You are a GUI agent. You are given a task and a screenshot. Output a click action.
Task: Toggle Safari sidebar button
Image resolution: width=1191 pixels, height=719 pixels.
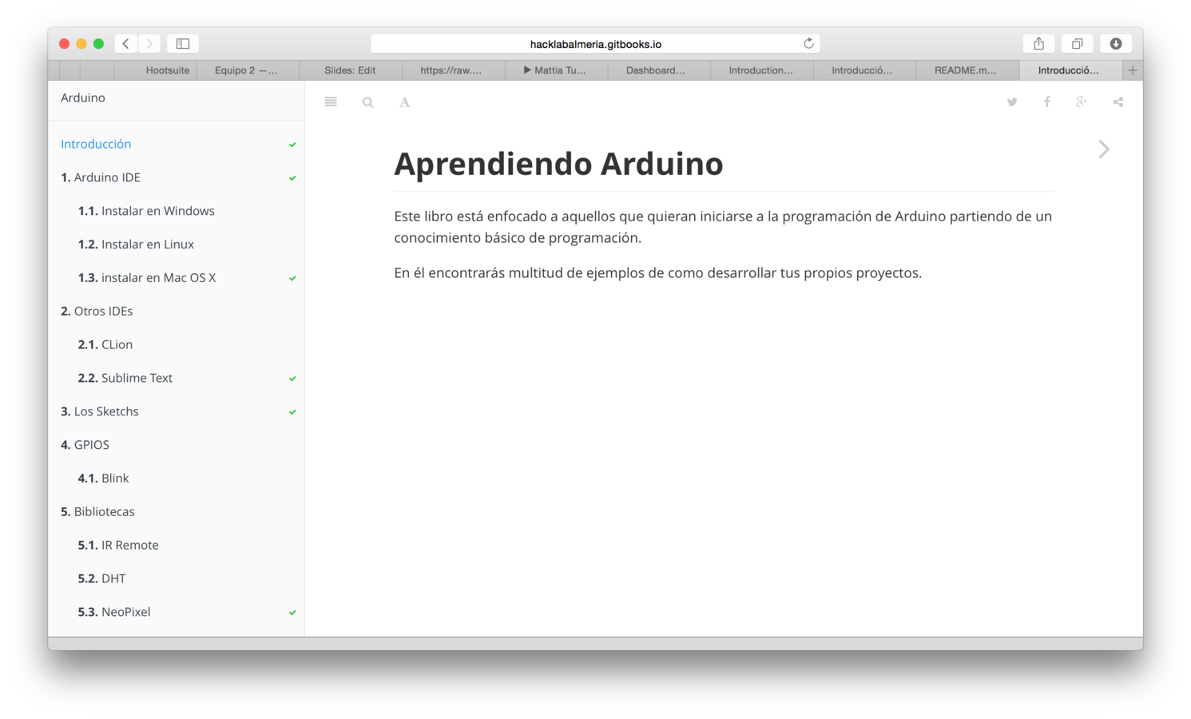pyautogui.click(x=183, y=44)
